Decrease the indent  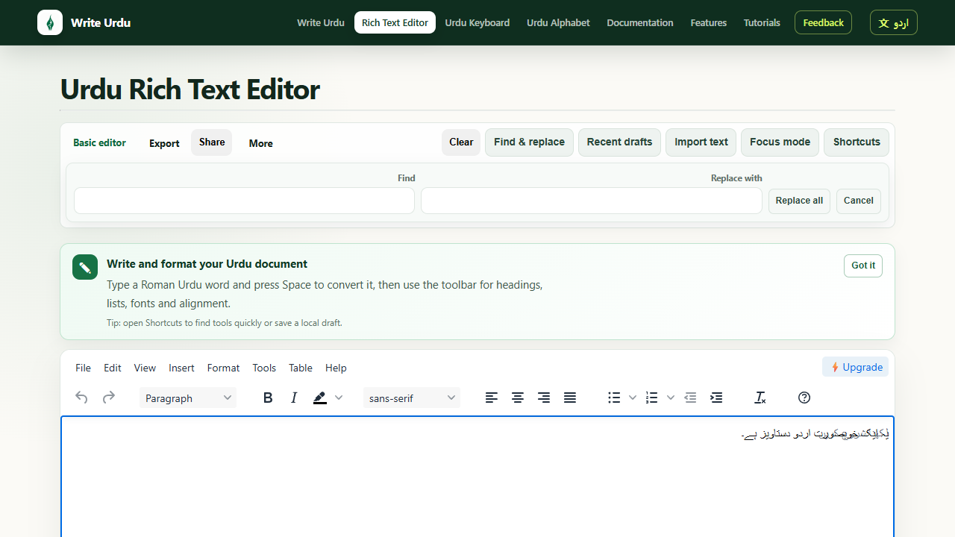click(x=690, y=398)
